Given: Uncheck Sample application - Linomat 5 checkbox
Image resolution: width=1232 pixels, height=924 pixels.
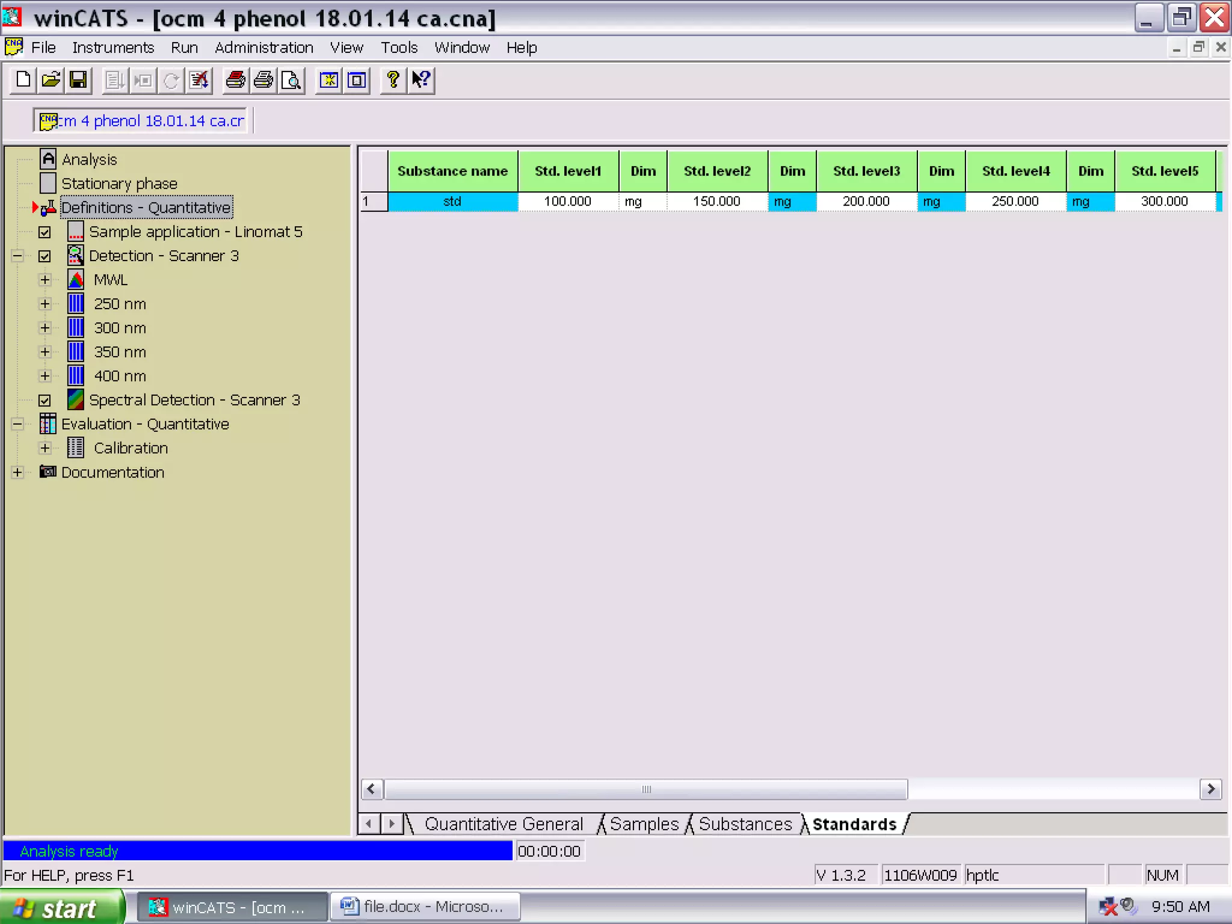Looking at the screenshot, I should coord(45,232).
